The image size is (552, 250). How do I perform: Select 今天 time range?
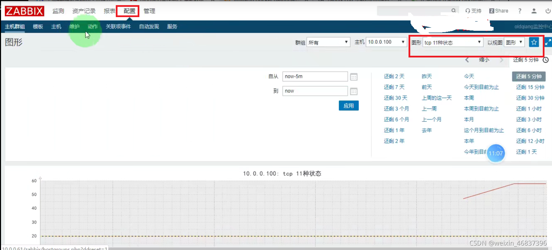(469, 76)
